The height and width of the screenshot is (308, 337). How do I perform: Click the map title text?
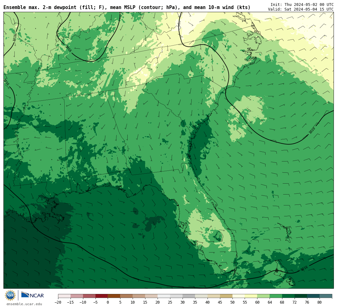[127, 7]
